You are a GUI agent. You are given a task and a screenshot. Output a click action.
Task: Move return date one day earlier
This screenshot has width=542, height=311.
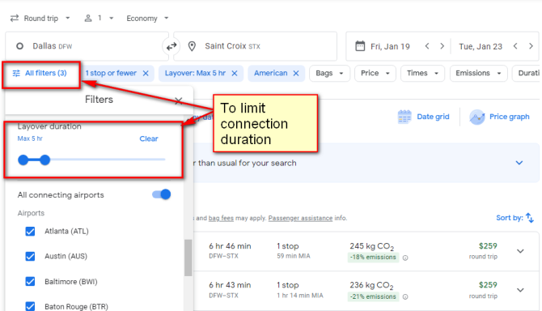click(515, 46)
